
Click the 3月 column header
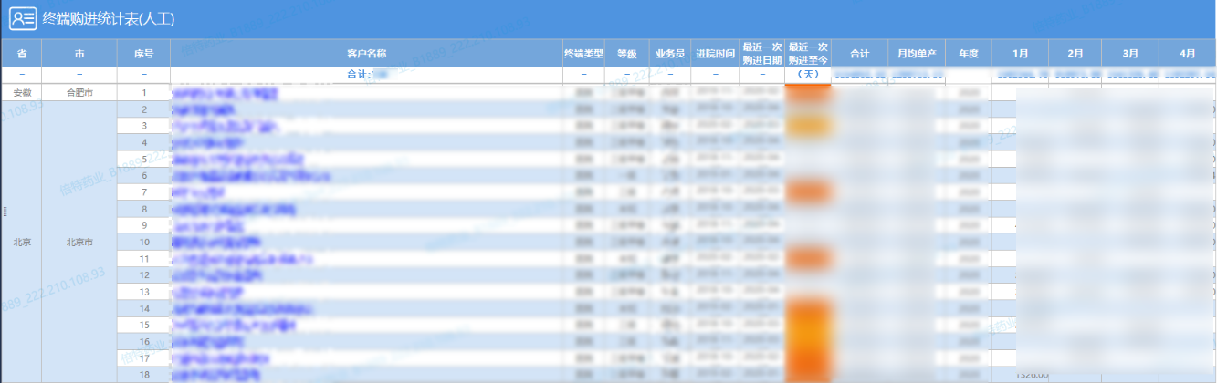tap(1130, 54)
